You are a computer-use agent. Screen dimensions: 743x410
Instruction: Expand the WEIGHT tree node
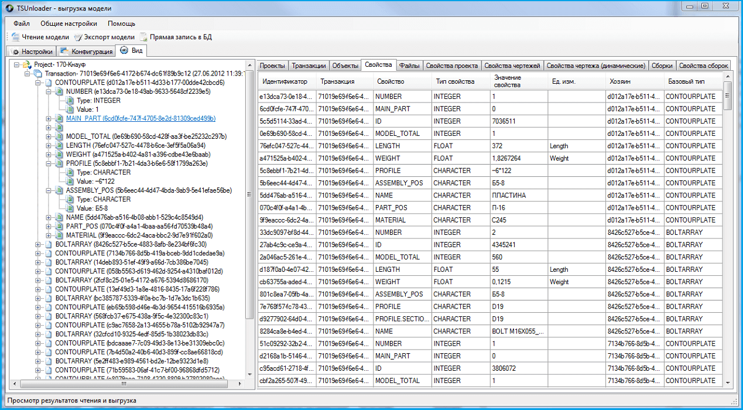click(49, 155)
